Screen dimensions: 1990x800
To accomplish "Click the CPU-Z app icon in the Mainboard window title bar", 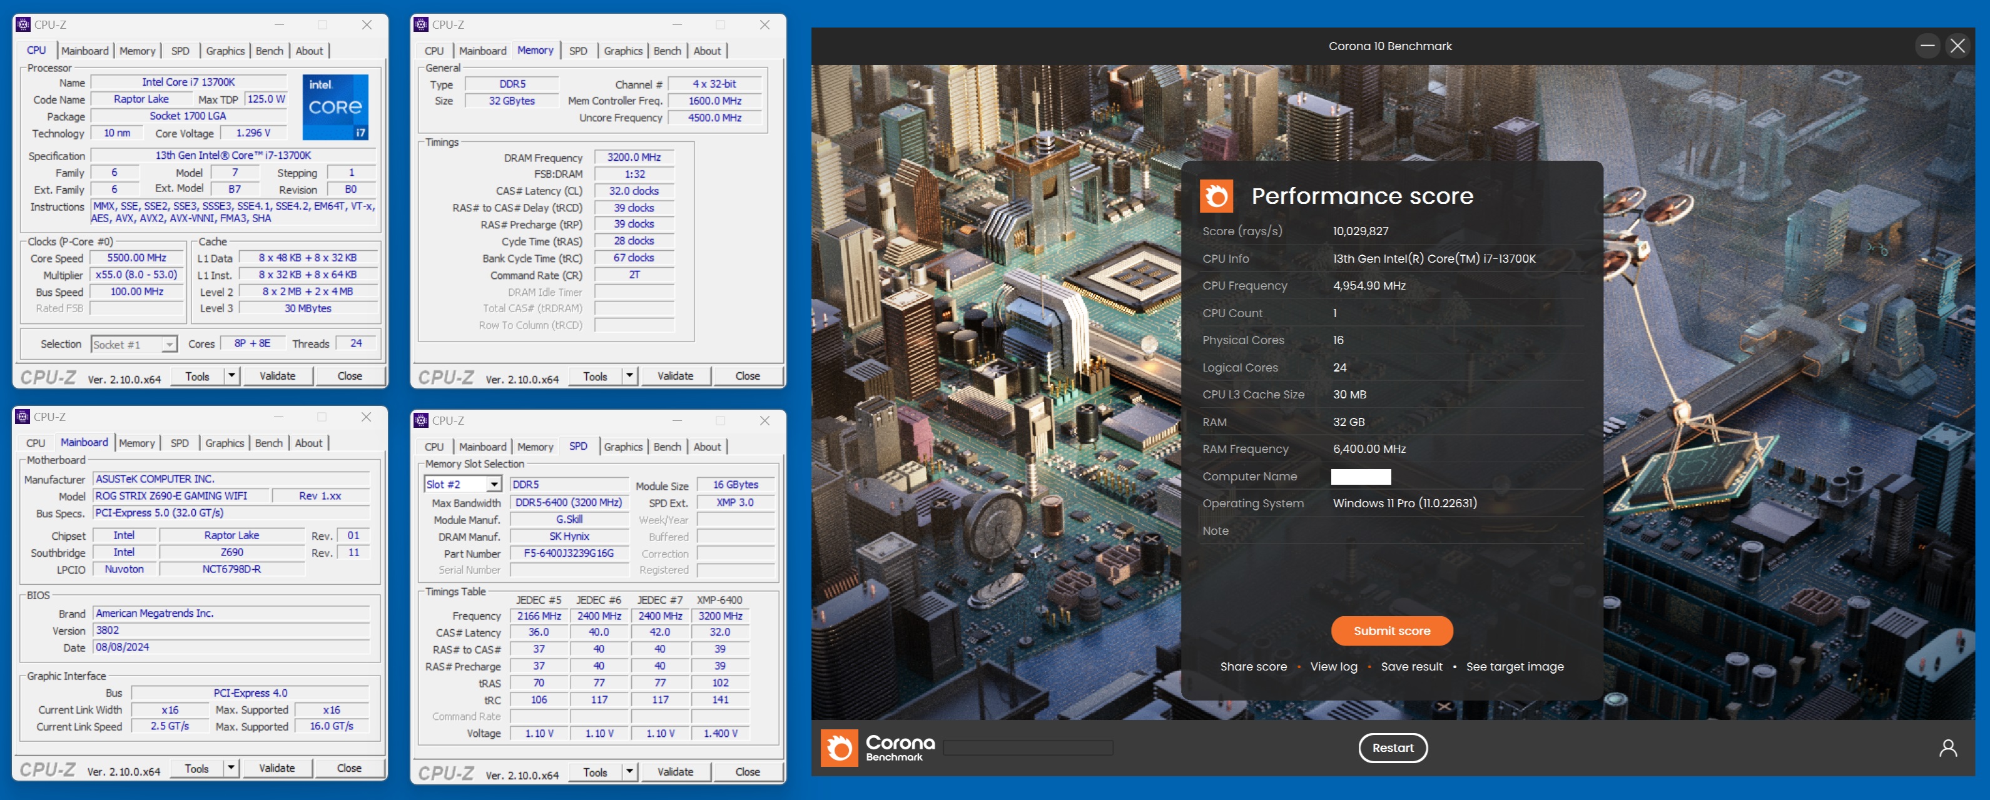I will [23, 417].
